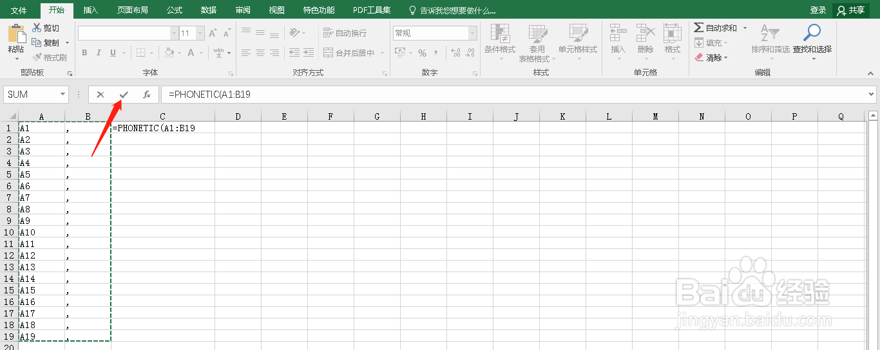Click the Cut (剪切) scissors icon
Viewport: 880px width, 350px height.
(x=37, y=28)
